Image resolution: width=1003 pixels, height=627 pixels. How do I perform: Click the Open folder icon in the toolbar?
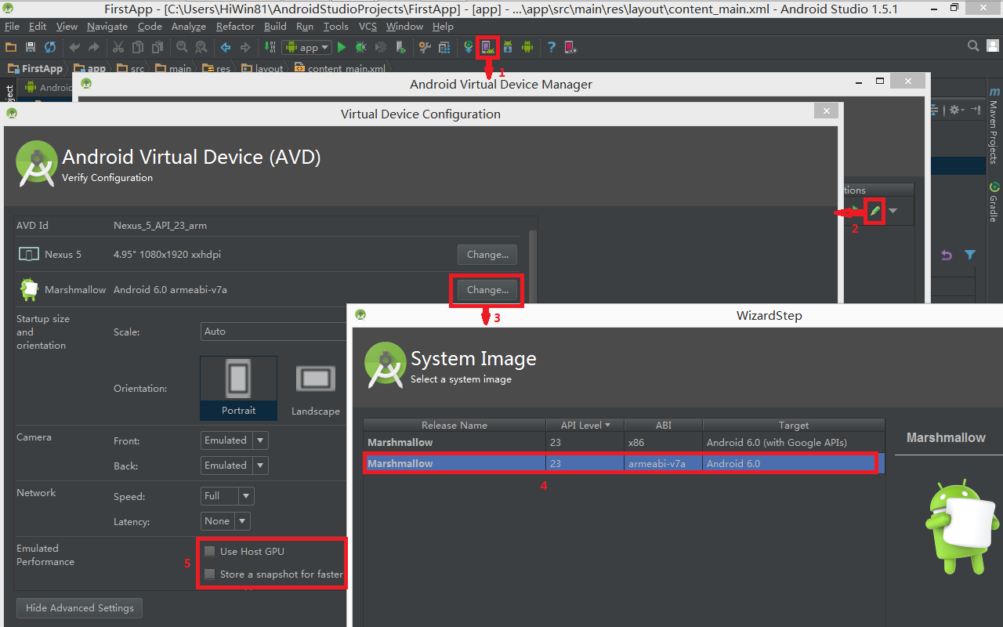(x=11, y=48)
